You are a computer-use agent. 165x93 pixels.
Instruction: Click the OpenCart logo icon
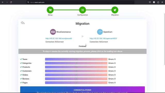pos(100,32)
